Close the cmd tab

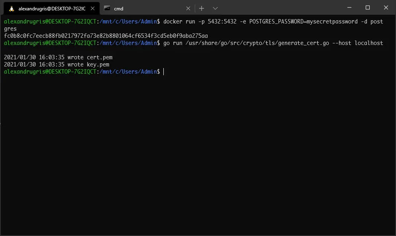click(x=188, y=9)
